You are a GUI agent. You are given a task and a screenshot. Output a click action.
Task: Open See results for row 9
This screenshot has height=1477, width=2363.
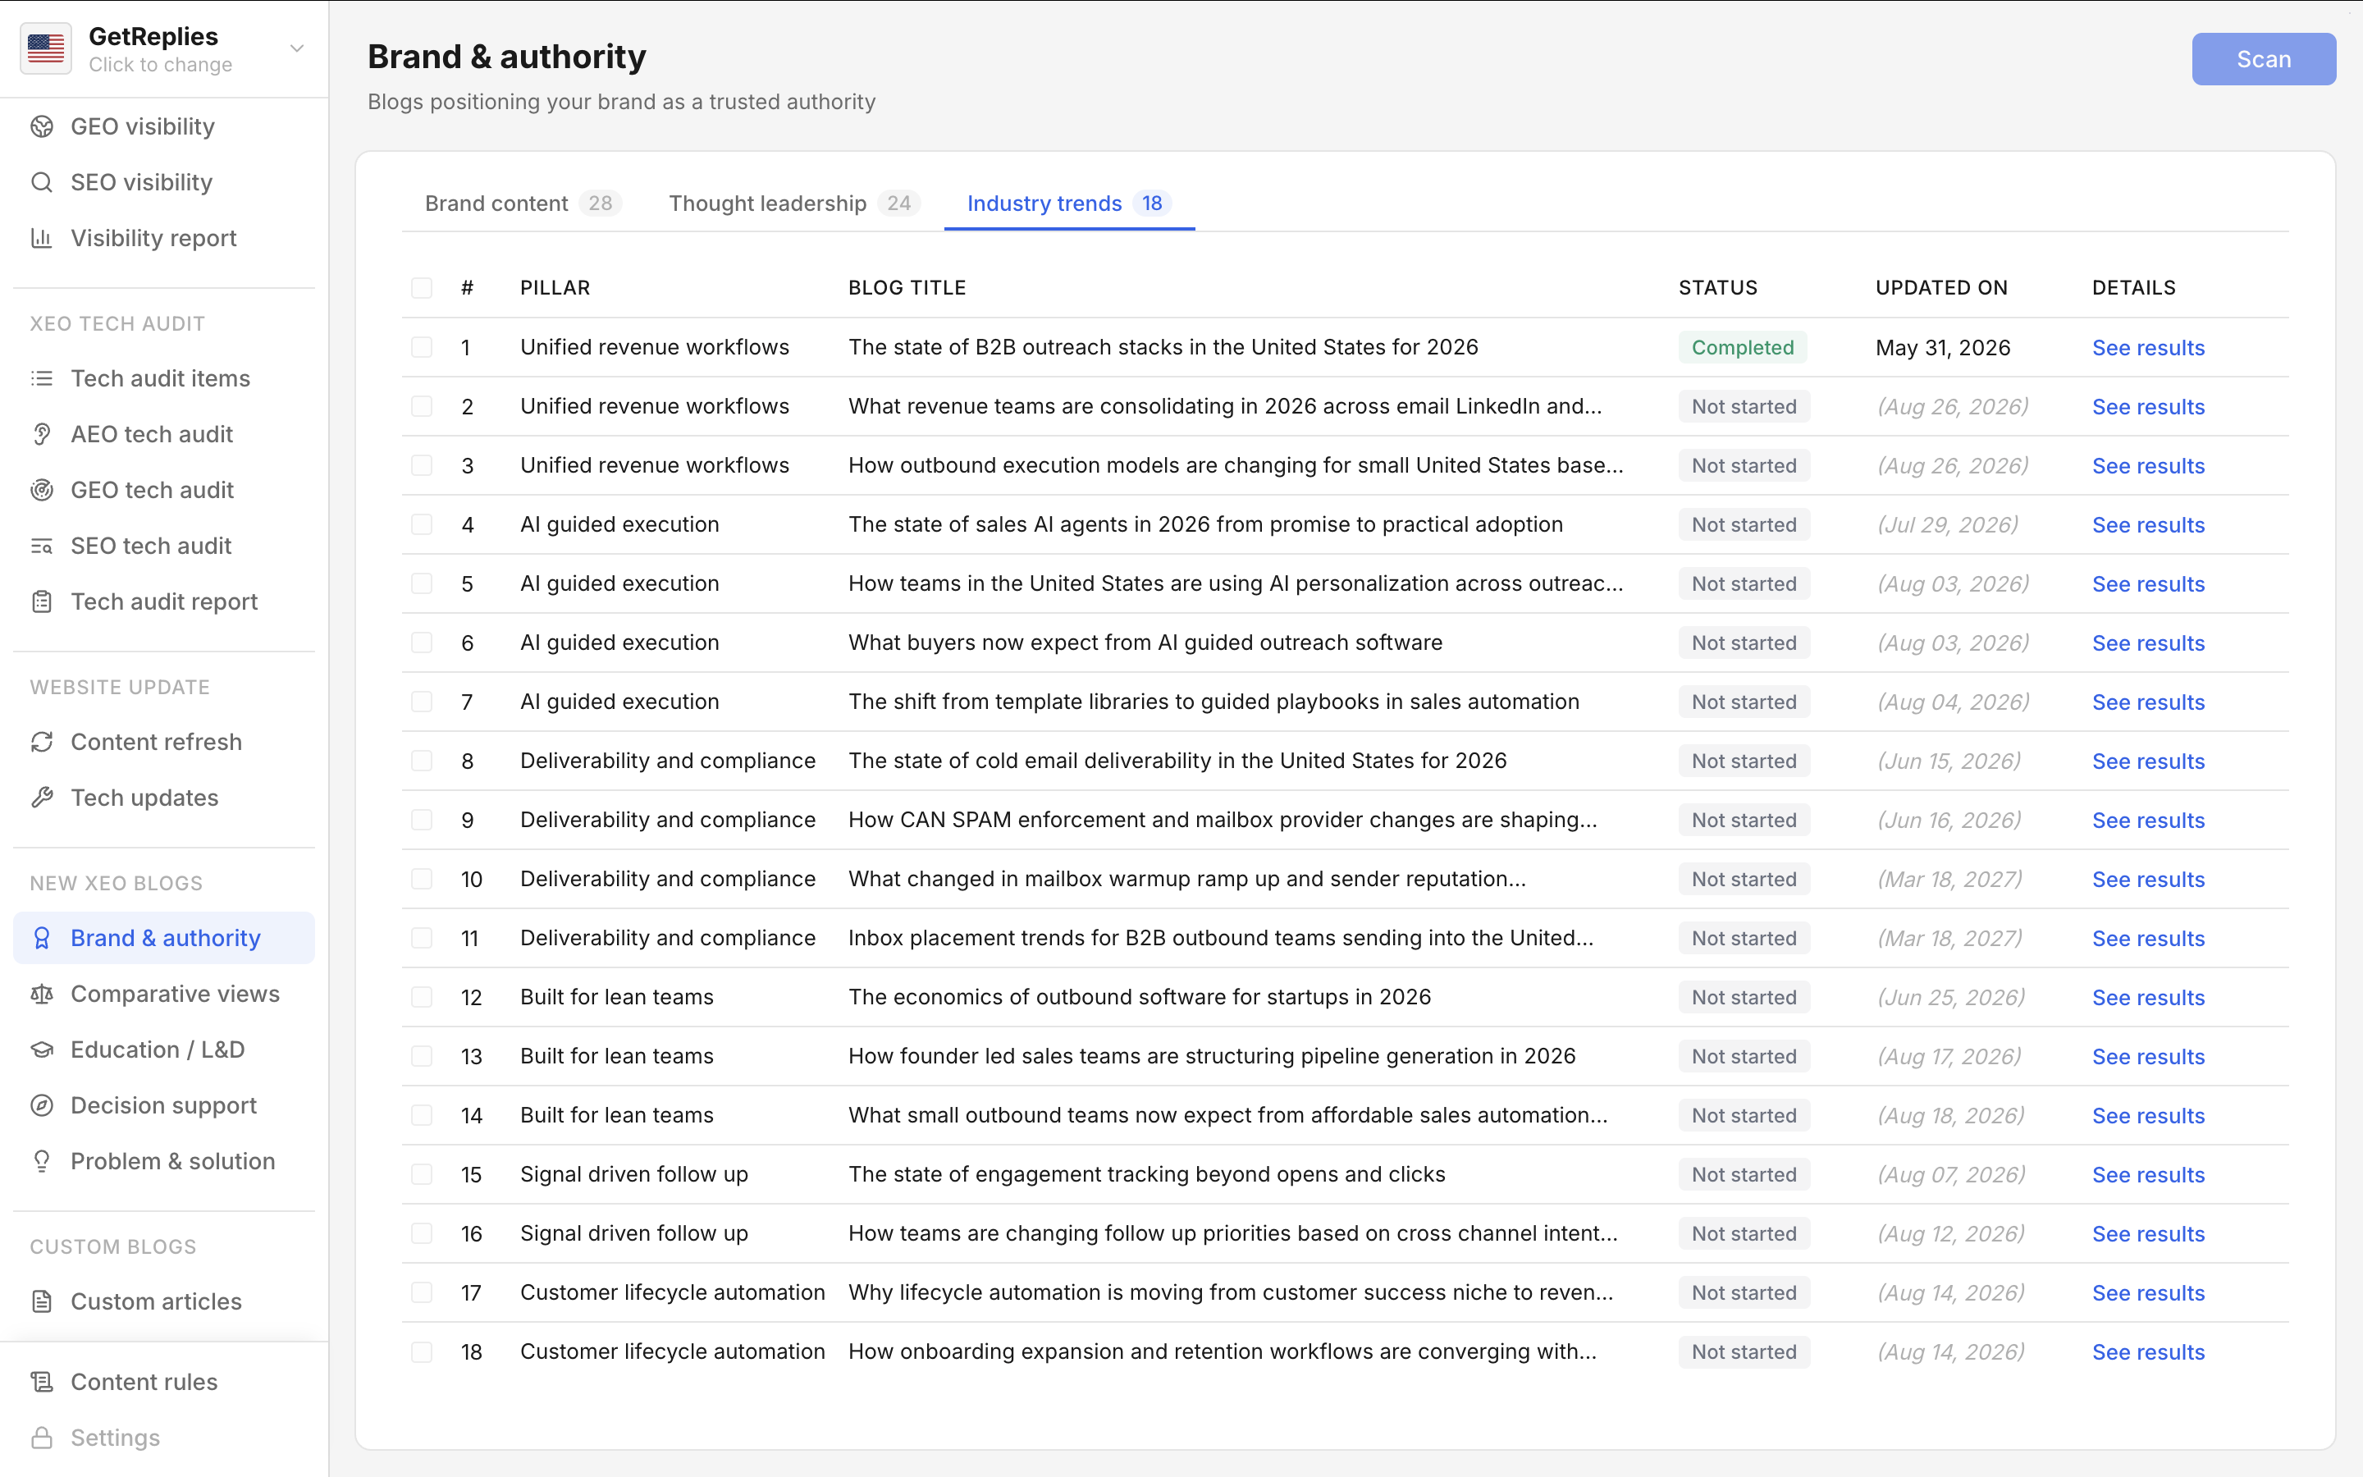coord(2148,821)
